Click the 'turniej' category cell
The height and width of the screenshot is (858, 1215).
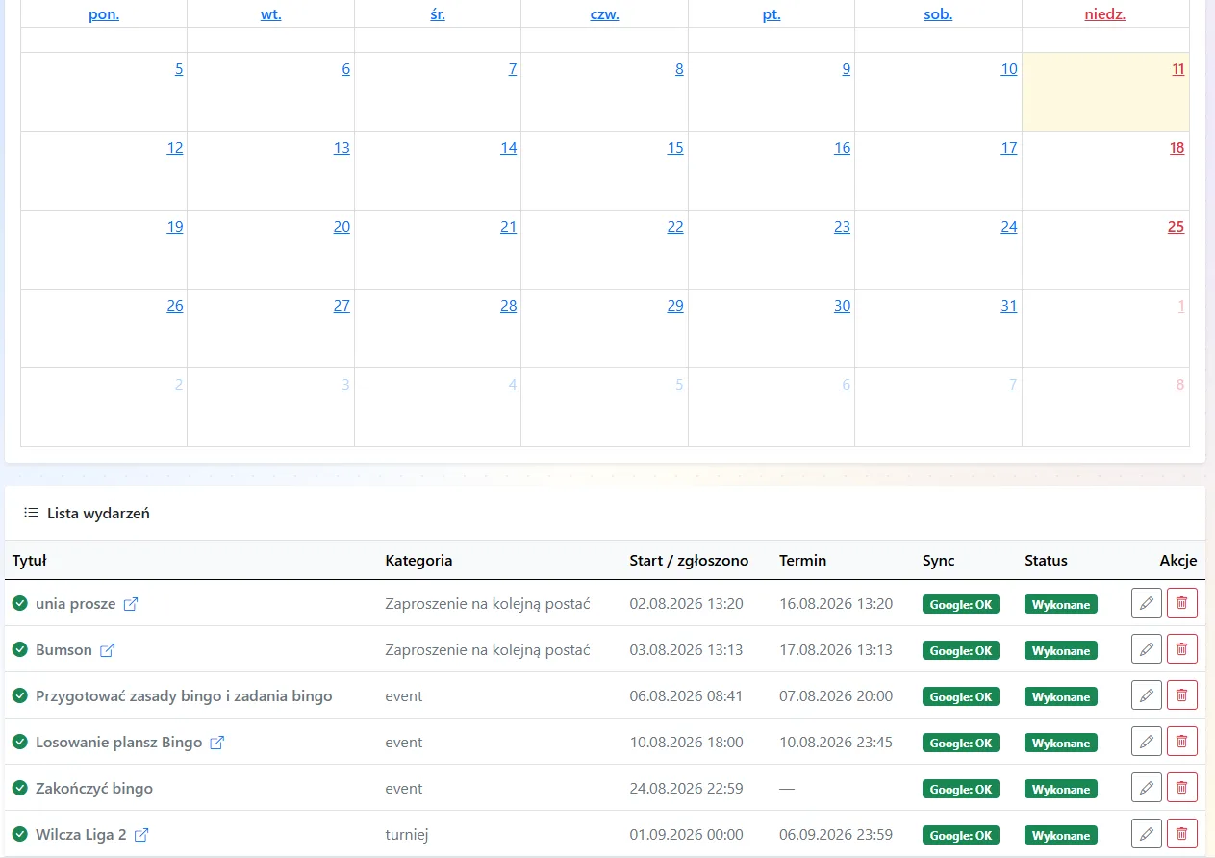coord(408,835)
